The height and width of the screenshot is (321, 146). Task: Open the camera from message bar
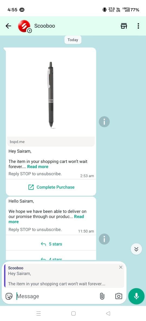119,296
